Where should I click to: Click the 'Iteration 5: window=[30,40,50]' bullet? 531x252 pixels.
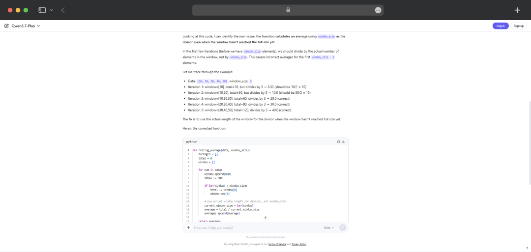240,110
